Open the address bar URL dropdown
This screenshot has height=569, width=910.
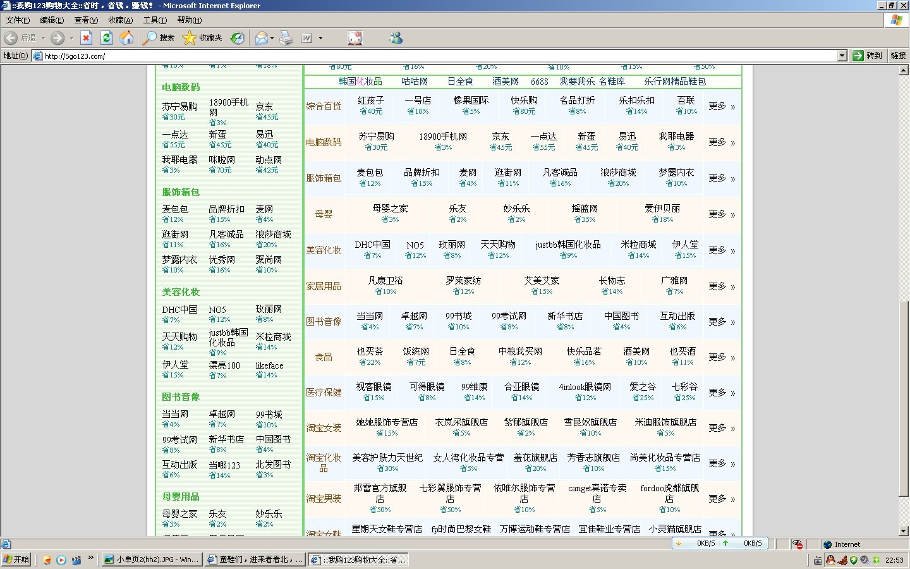tap(842, 56)
